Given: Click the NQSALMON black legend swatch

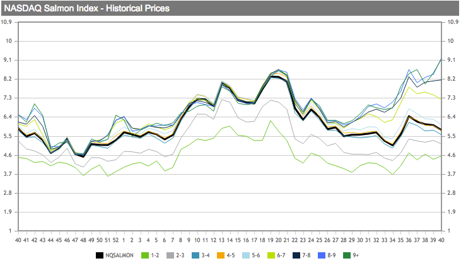Looking at the screenshot, I should [100, 255].
